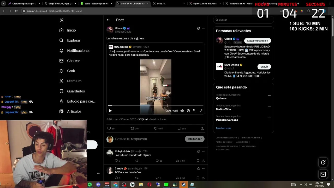Open Kick app from the taskbar
Image resolution: width=334 pixels, height=188 pixels.
point(166,185)
